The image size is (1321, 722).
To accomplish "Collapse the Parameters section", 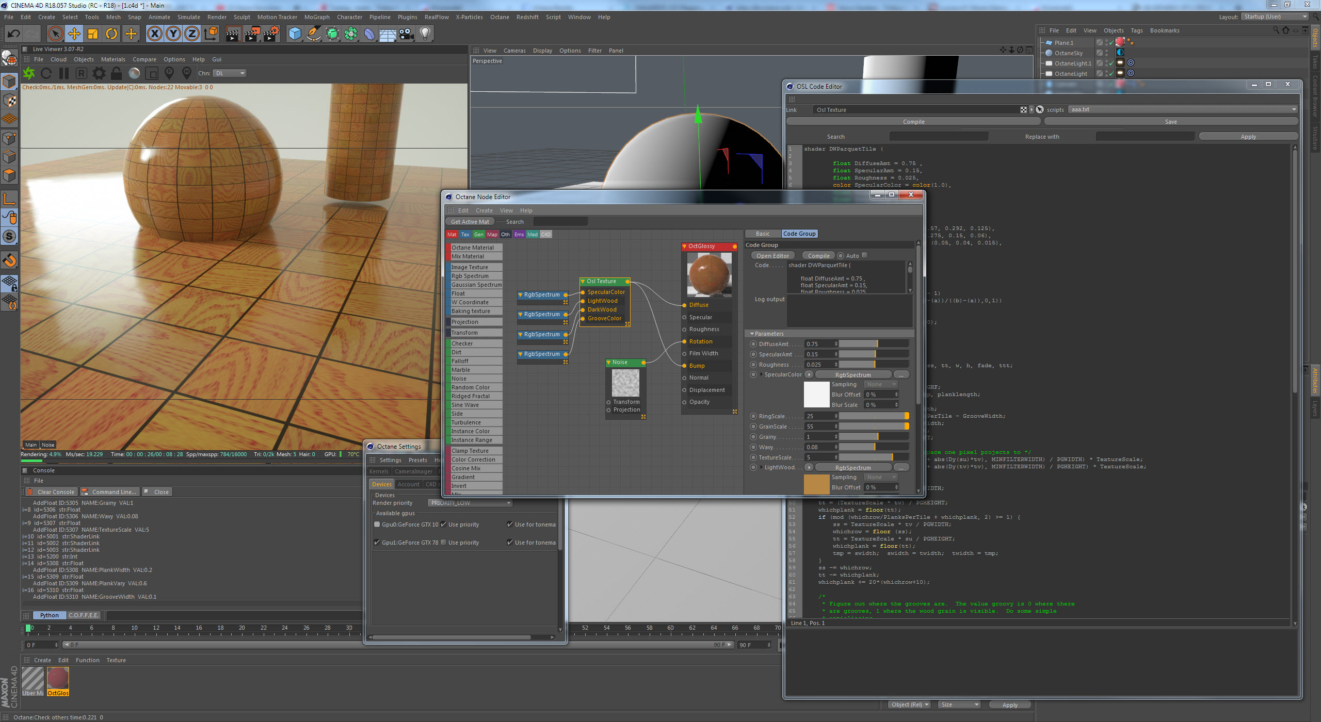I will click(752, 334).
